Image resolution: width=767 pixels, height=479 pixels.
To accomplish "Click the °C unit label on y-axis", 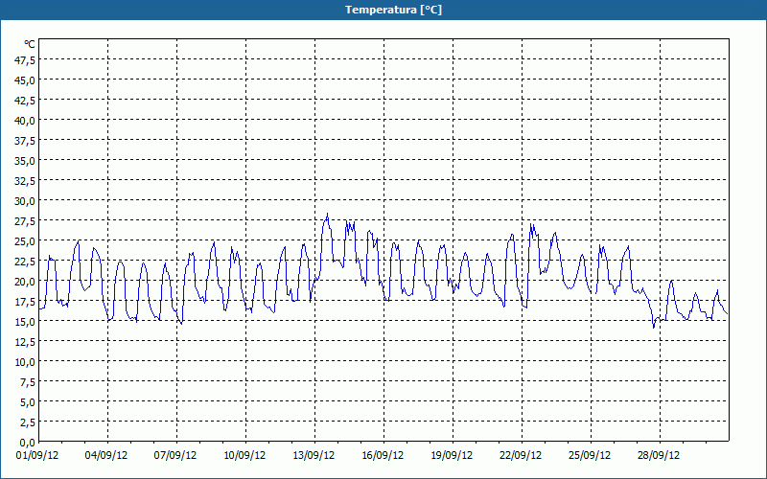I will (30, 44).
